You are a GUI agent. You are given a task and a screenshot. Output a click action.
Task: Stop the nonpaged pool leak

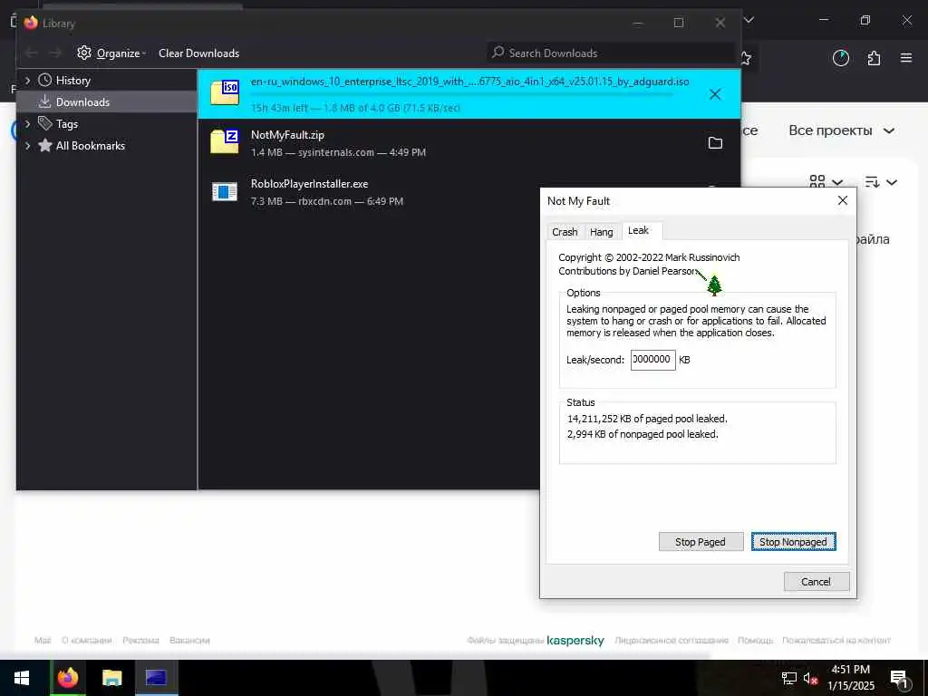point(793,542)
